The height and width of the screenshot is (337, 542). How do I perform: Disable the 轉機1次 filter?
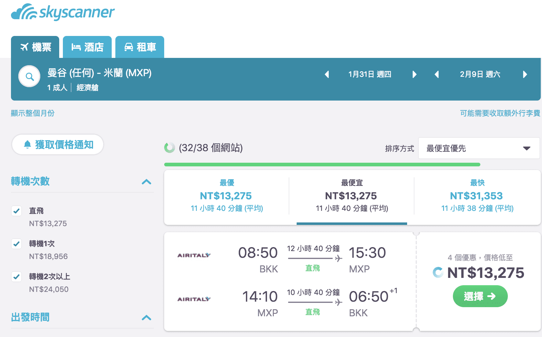17,244
